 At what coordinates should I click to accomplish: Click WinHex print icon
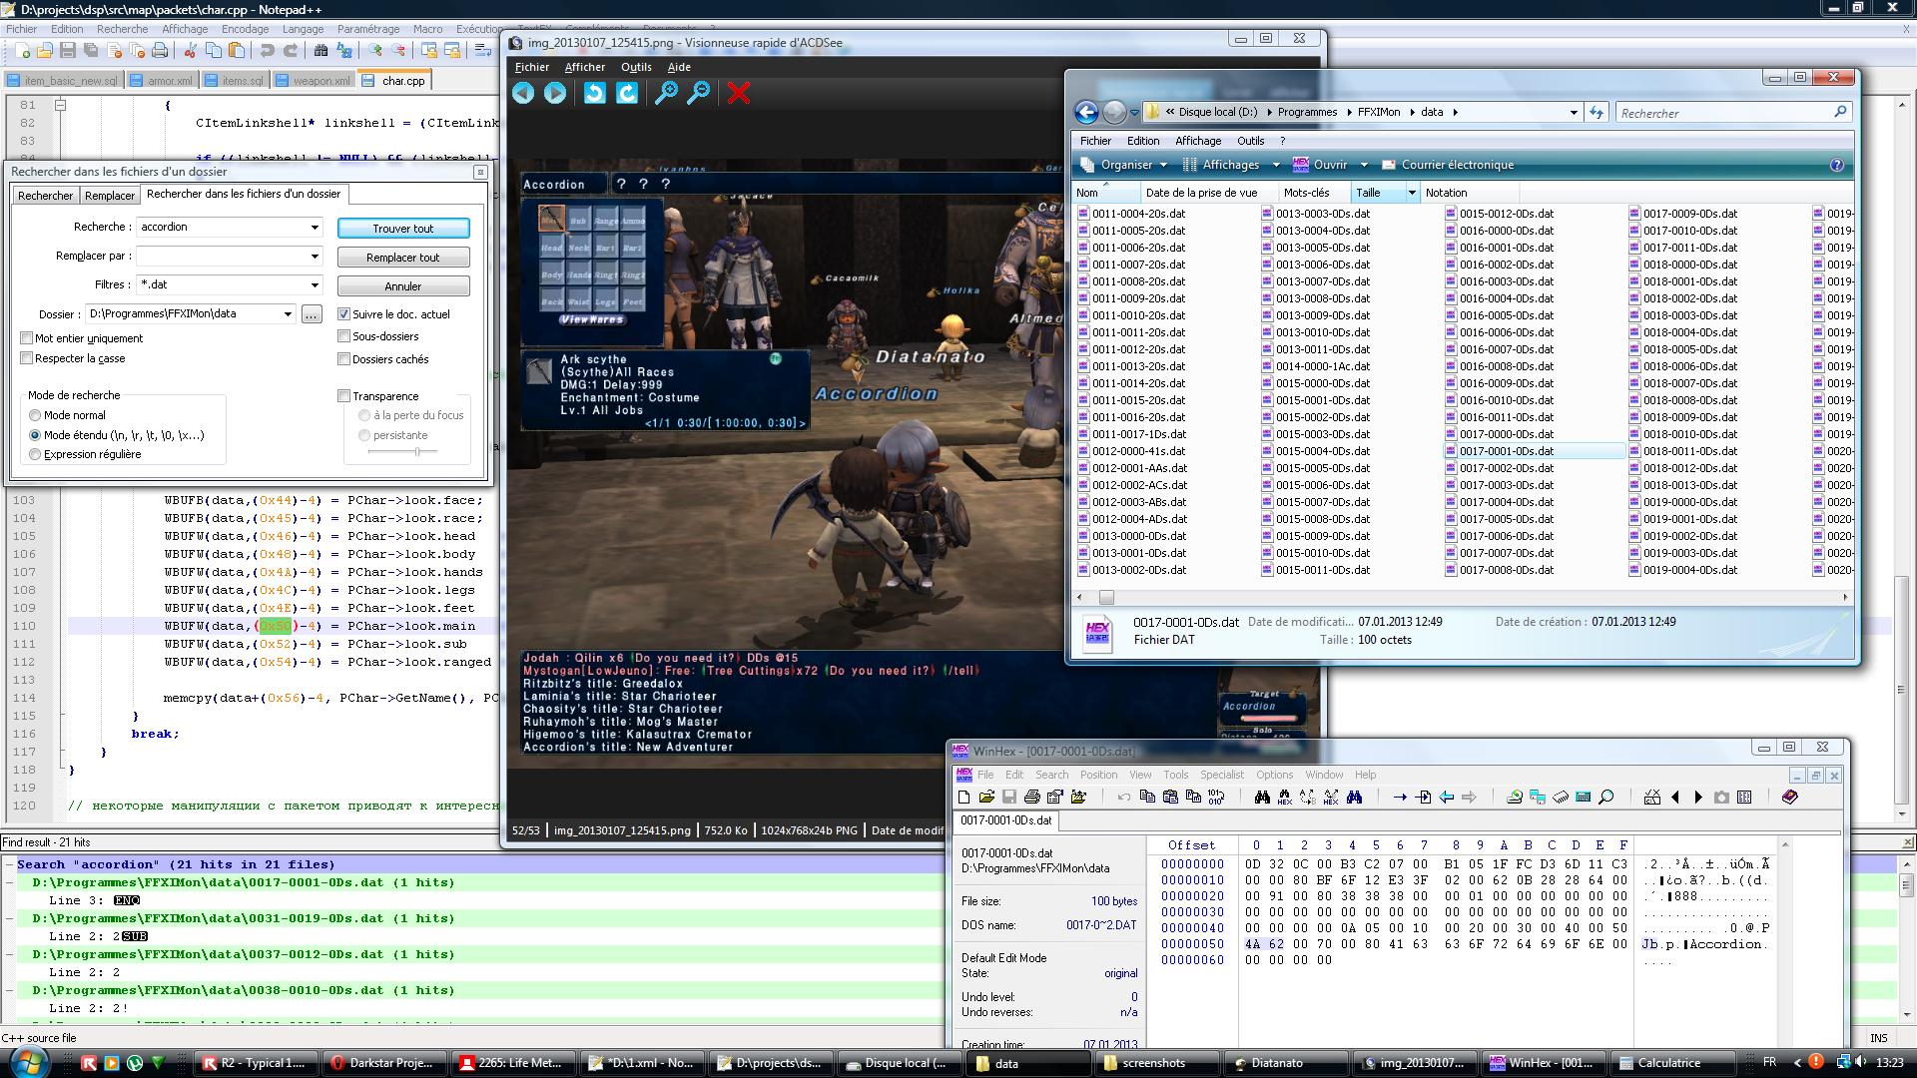coord(1031,797)
